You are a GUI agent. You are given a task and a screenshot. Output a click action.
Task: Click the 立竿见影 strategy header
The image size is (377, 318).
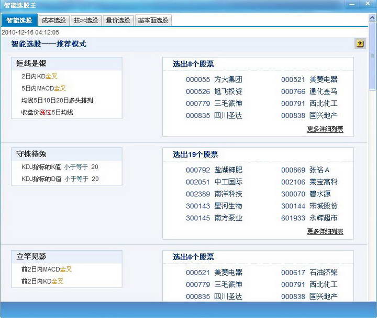tap(31, 256)
